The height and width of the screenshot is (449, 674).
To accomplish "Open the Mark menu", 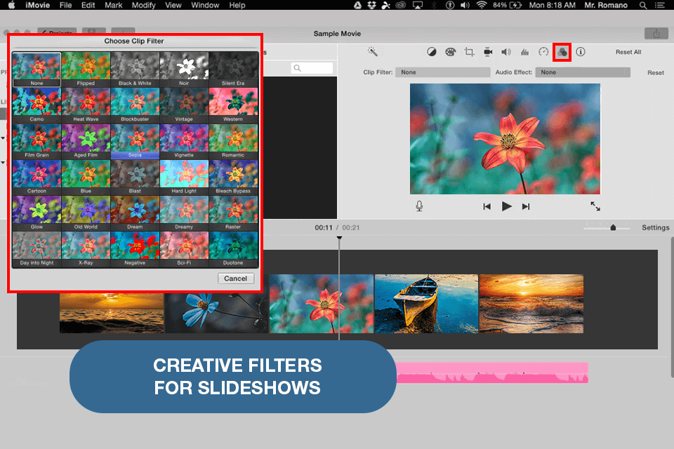I will click(114, 5).
